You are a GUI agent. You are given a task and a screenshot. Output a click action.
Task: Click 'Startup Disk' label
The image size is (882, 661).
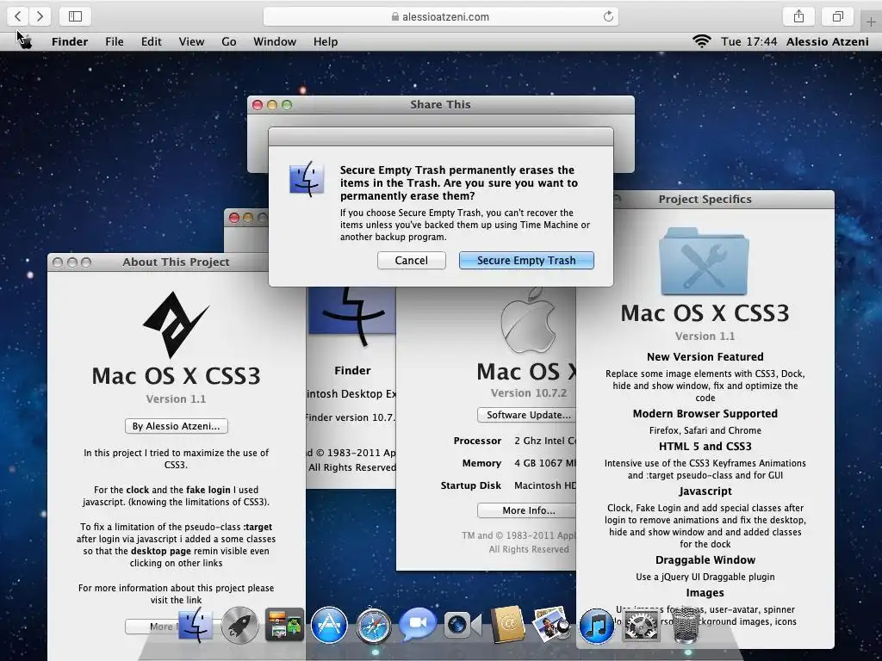click(471, 485)
